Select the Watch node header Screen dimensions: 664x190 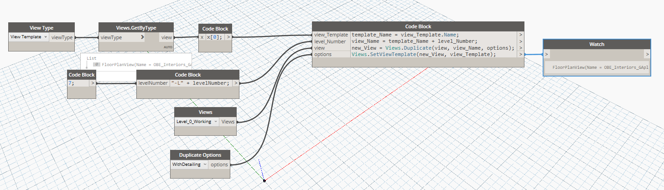tap(597, 45)
